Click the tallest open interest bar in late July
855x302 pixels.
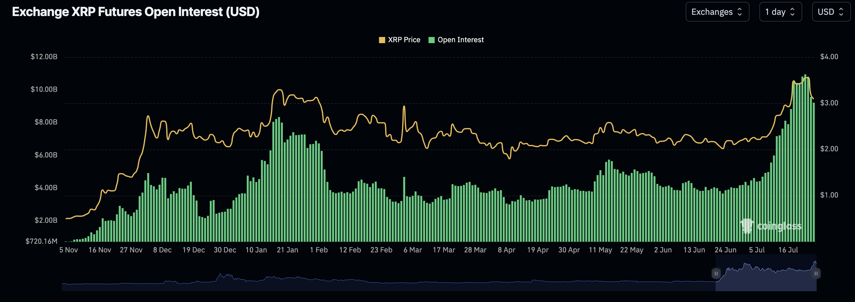(805, 158)
